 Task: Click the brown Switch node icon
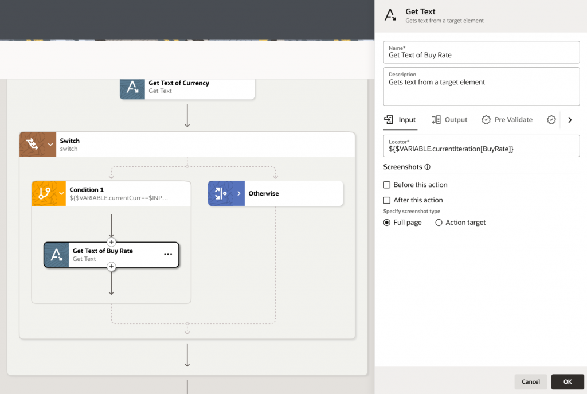point(32,145)
